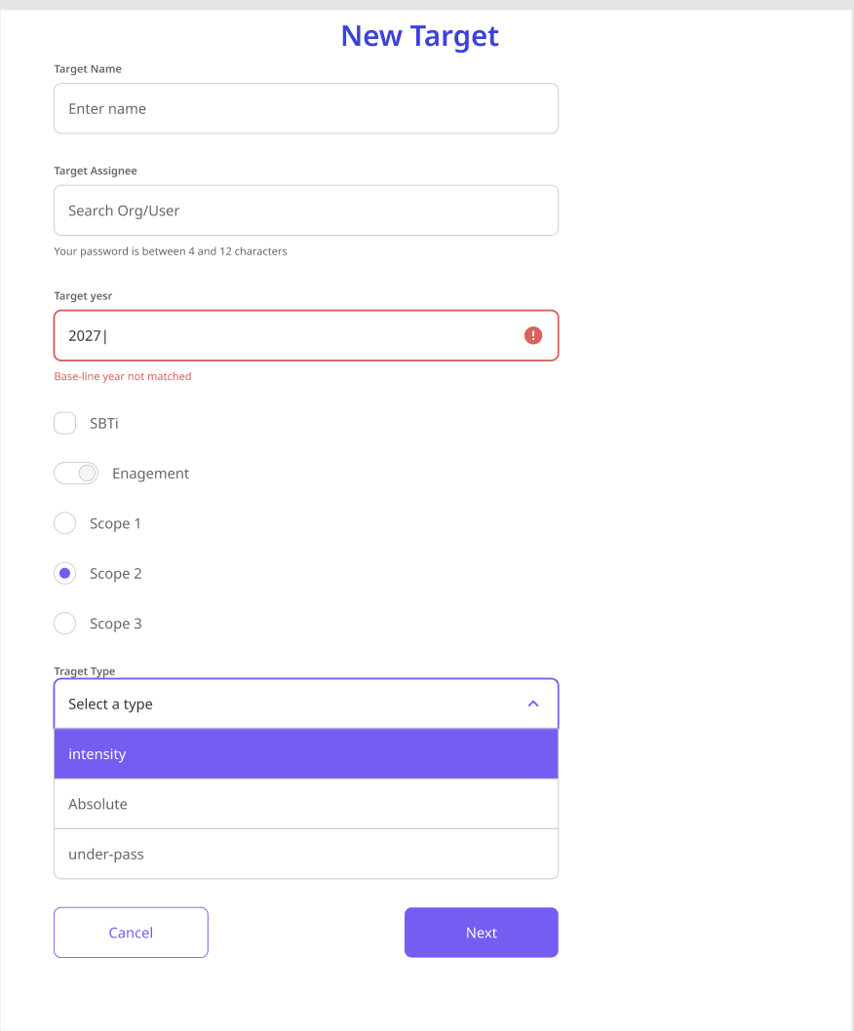Click the password hint helper text
Screen dimensions: 854x1031
click(x=170, y=250)
